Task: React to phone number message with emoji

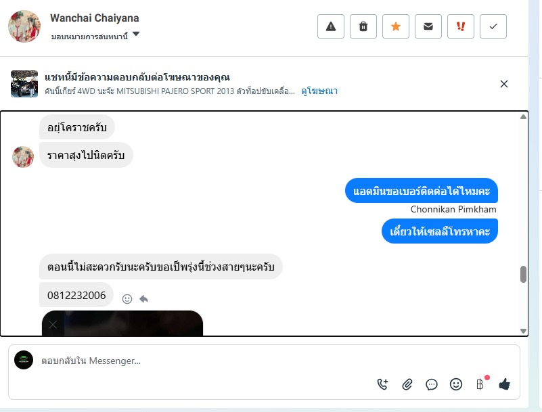Action: coord(127,299)
